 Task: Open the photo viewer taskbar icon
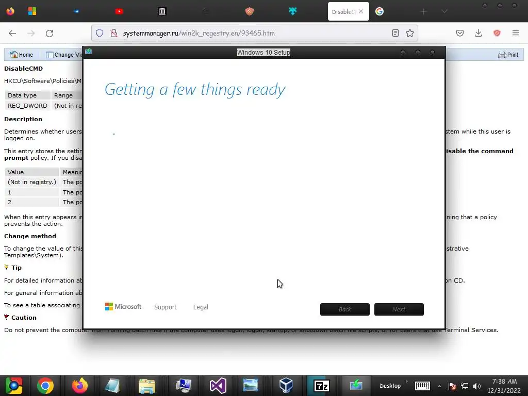pyautogui.click(x=251, y=386)
